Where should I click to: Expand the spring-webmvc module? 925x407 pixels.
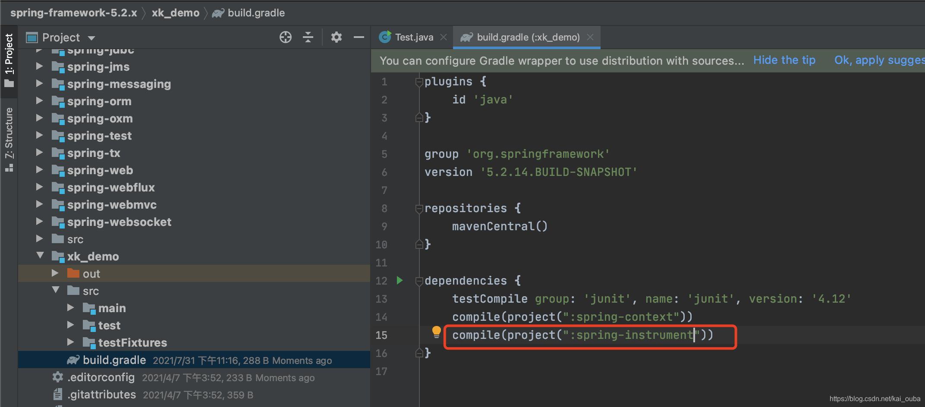(39, 204)
